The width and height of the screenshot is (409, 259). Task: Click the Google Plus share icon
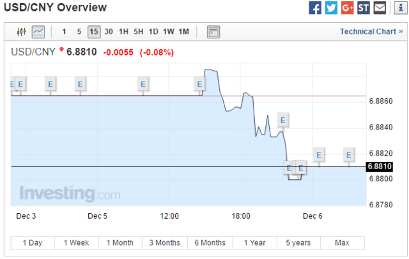point(348,8)
